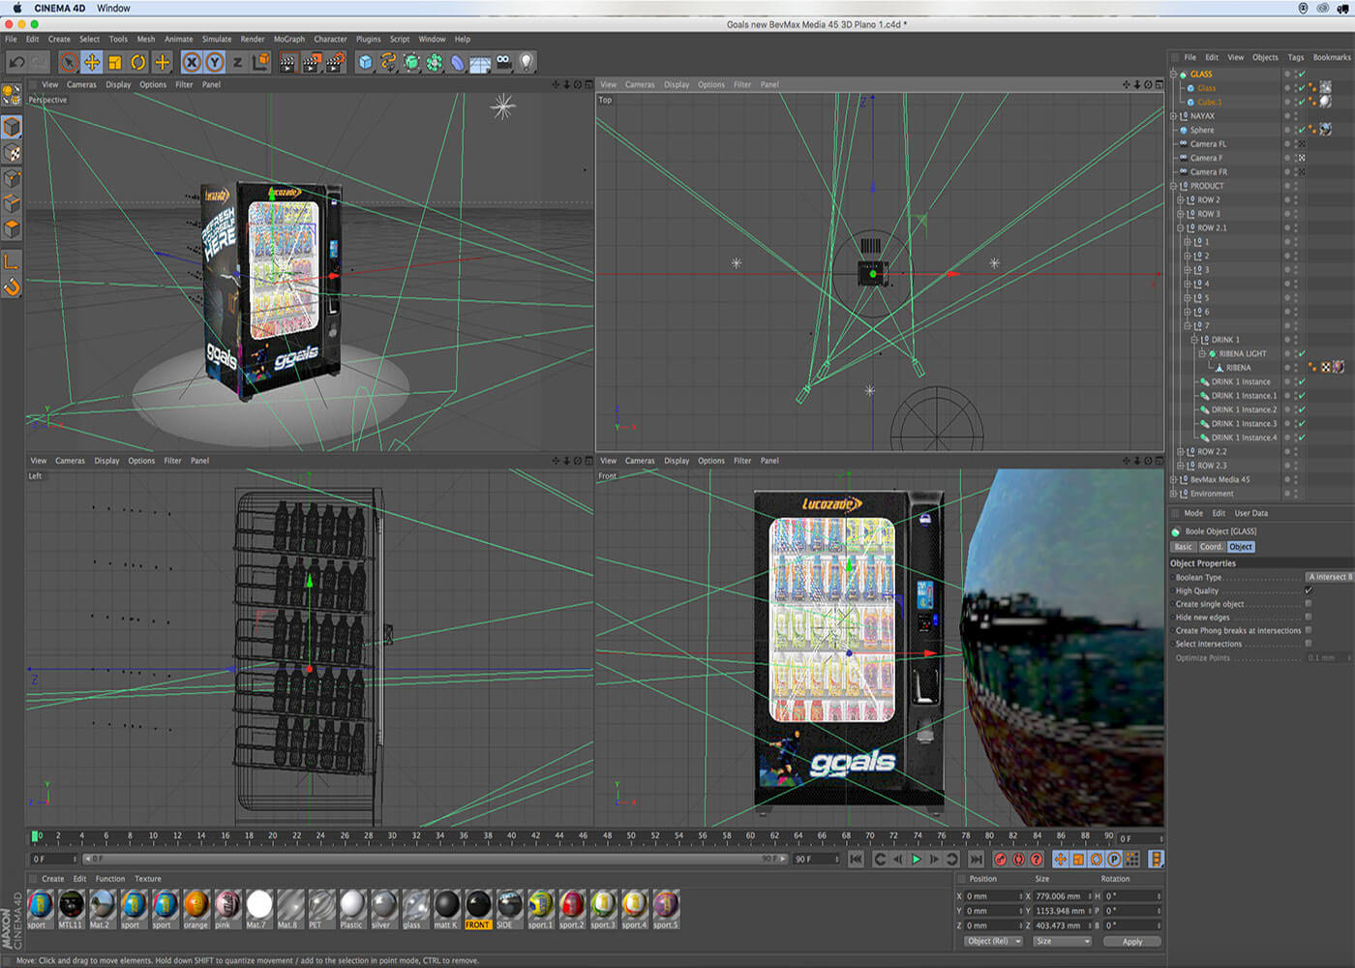1355x968 pixels.
Task: Open the Plugins menu
Action: [x=369, y=40]
